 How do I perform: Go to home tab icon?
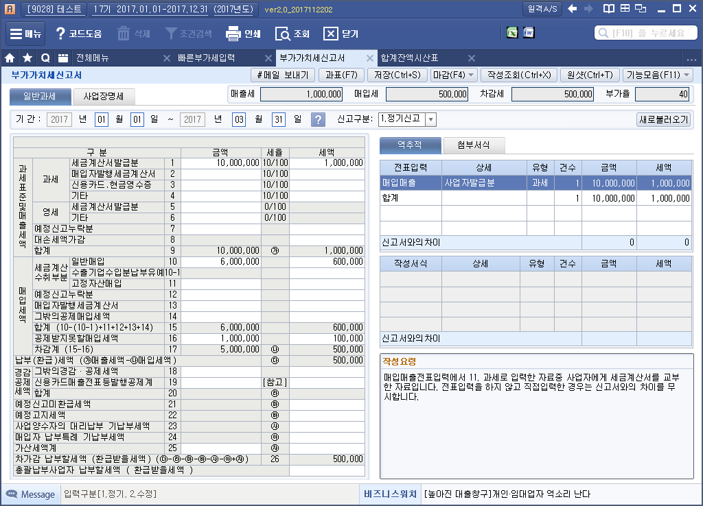[10, 58]
